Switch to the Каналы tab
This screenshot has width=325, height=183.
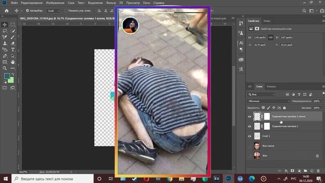[x=271, y=86]
